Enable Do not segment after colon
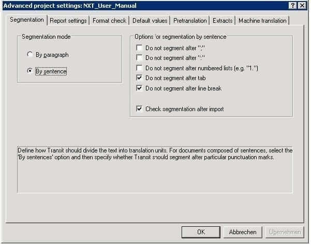 pyautogui.click(x=139, y=58)
